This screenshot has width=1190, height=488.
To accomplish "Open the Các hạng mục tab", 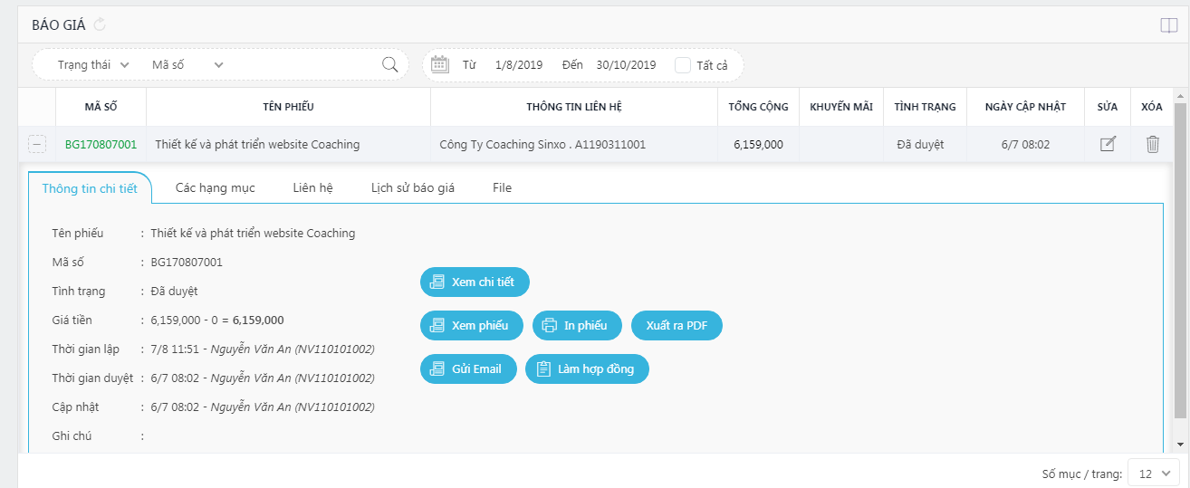I will 216,188.
